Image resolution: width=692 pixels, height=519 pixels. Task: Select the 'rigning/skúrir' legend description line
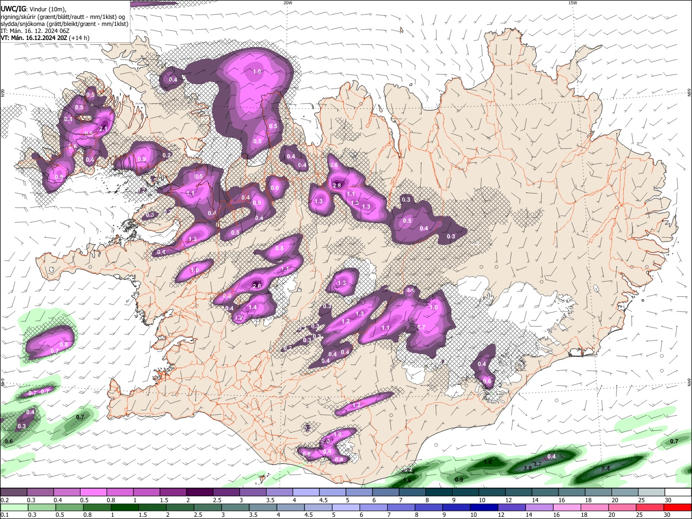click(x=63, y=17)
